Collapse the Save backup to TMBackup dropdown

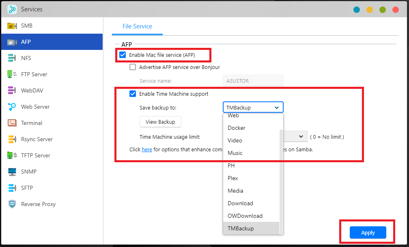253,107
